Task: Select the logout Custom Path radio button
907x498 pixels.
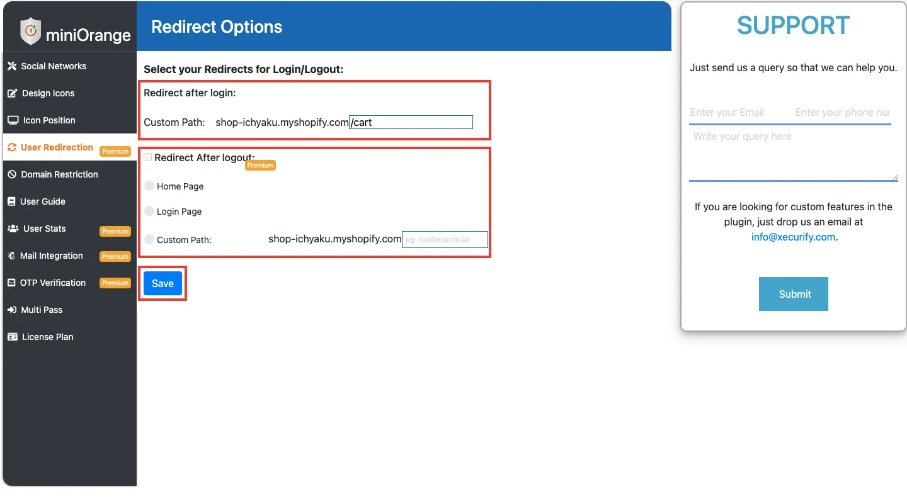Action: tap(149, 239)
